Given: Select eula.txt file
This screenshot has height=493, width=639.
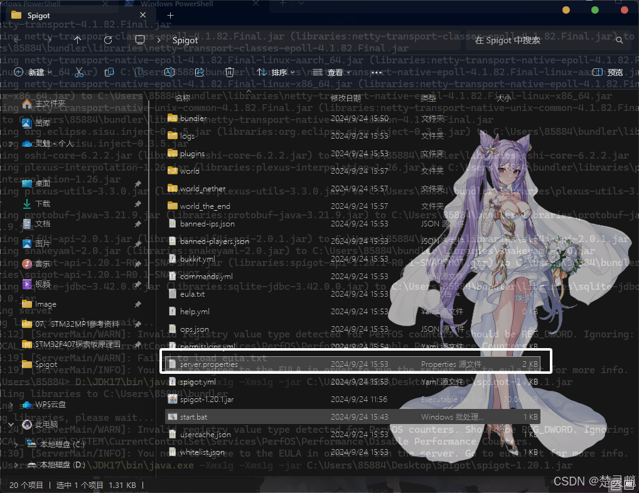Looking at the screenshot, I should (x=353, y=294).
